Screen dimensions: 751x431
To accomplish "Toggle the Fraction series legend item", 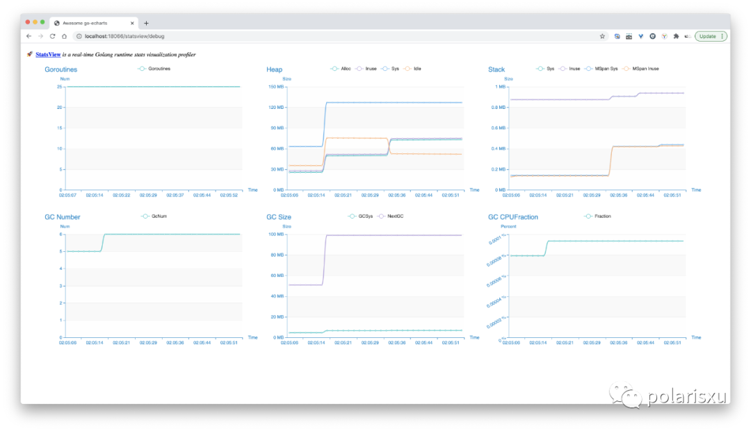I will (x=597, y=217).
